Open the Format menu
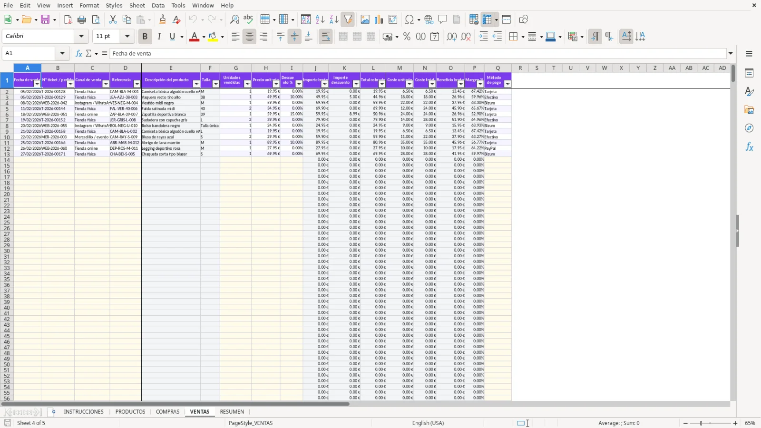 click(x=89, y=5)
